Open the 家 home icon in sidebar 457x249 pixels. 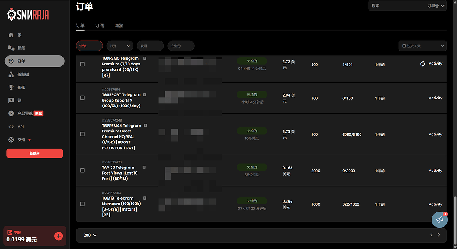click(x=11, y=35)
